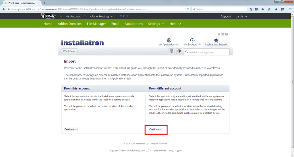
Task: Click the From different account heading
Action: pyautogui.click(x=165, y=88)
